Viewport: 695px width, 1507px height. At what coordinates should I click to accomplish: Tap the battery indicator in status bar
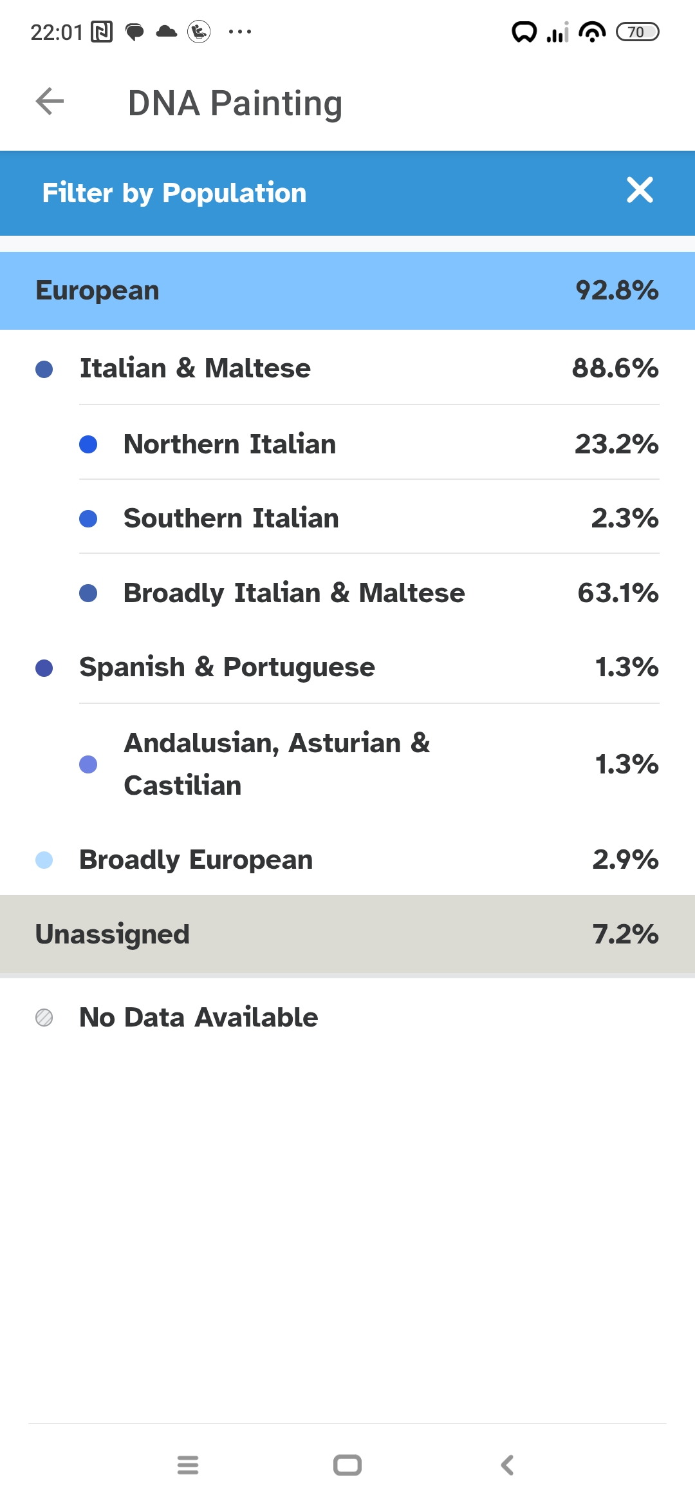[637, 32]
